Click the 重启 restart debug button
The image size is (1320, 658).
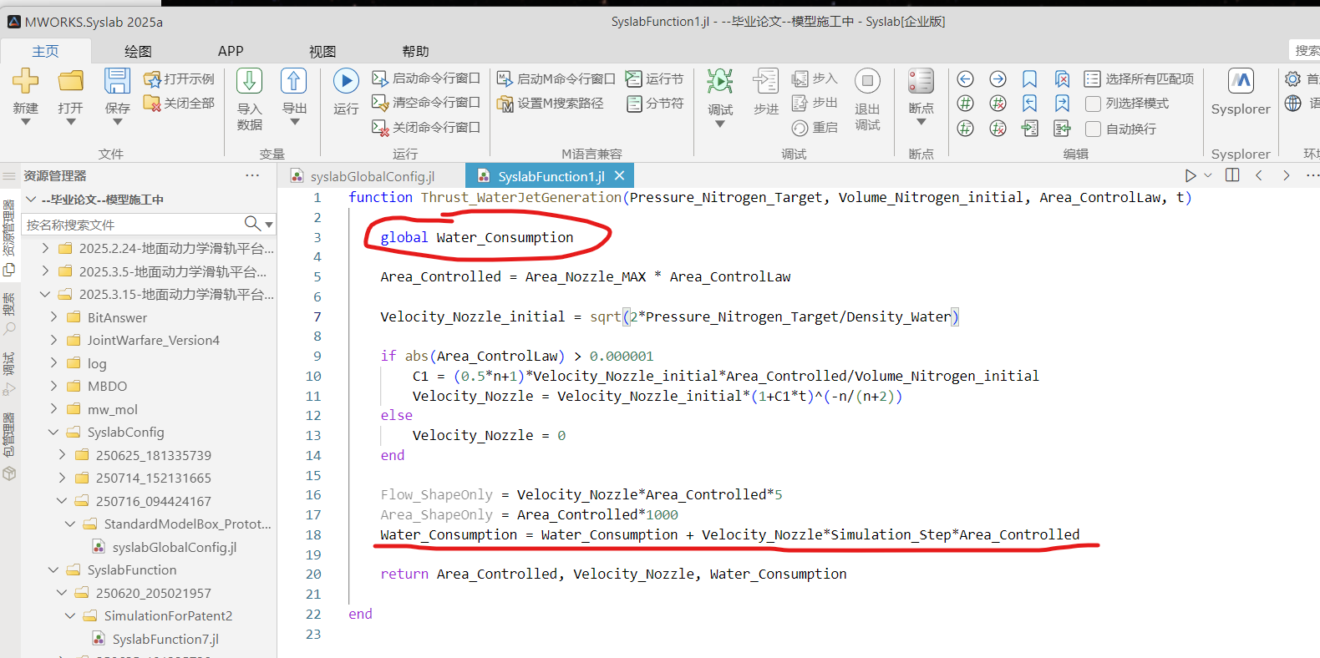[x=814, y=127]
